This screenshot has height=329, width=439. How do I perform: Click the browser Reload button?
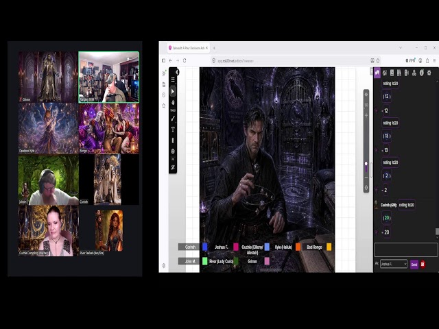point(185,60)
